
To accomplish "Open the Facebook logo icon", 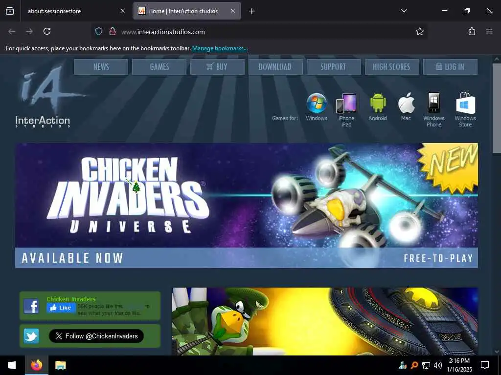I will (31, 306).
